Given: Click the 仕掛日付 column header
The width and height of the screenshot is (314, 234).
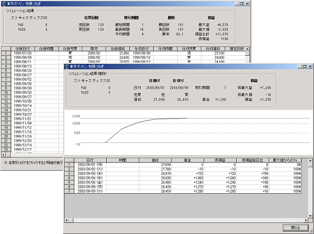Looking at the screenshot, I should (x=23, y=49).
